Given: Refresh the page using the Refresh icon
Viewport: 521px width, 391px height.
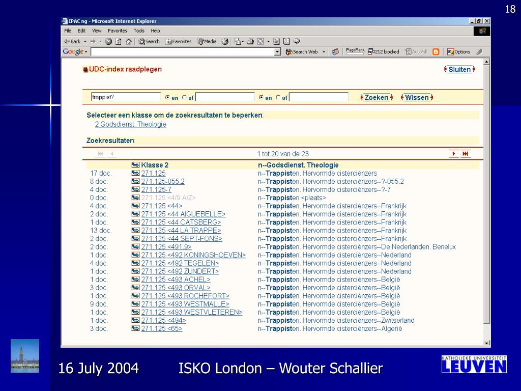Looking at the screenshot, I should 119,42.
